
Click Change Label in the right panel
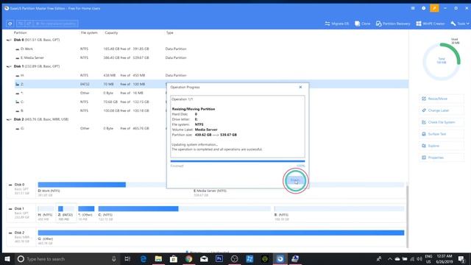coord(442,110)
